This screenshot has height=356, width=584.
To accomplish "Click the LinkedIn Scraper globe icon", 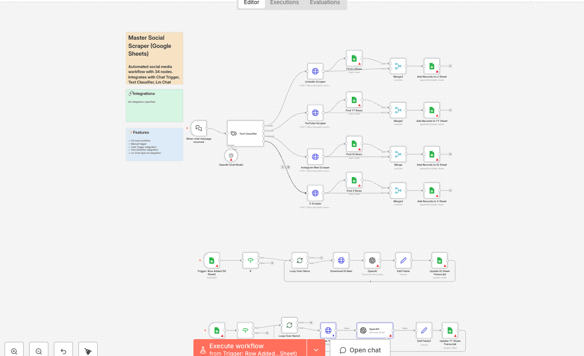I will [315, 71].
